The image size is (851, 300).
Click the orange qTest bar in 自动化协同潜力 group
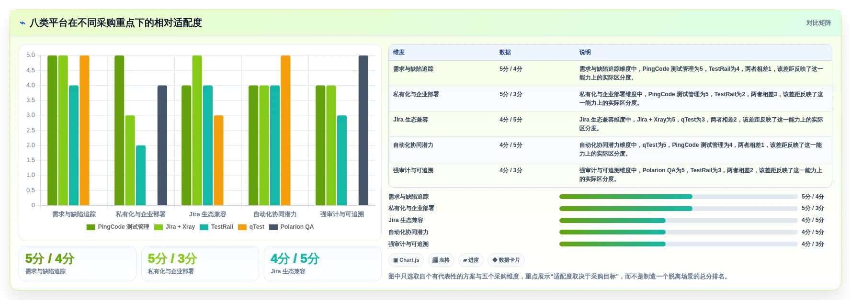[x=285, y=131]
